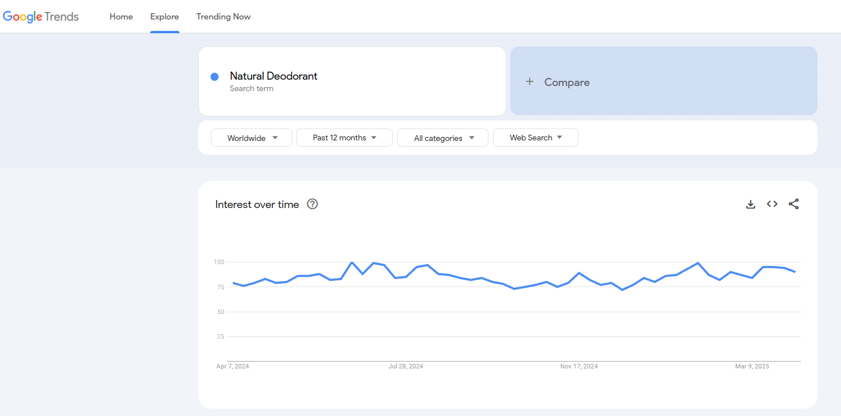Click the Mar 9, 2025 axis label
Viewport: 841px width, 416px height.
(752, 366)
